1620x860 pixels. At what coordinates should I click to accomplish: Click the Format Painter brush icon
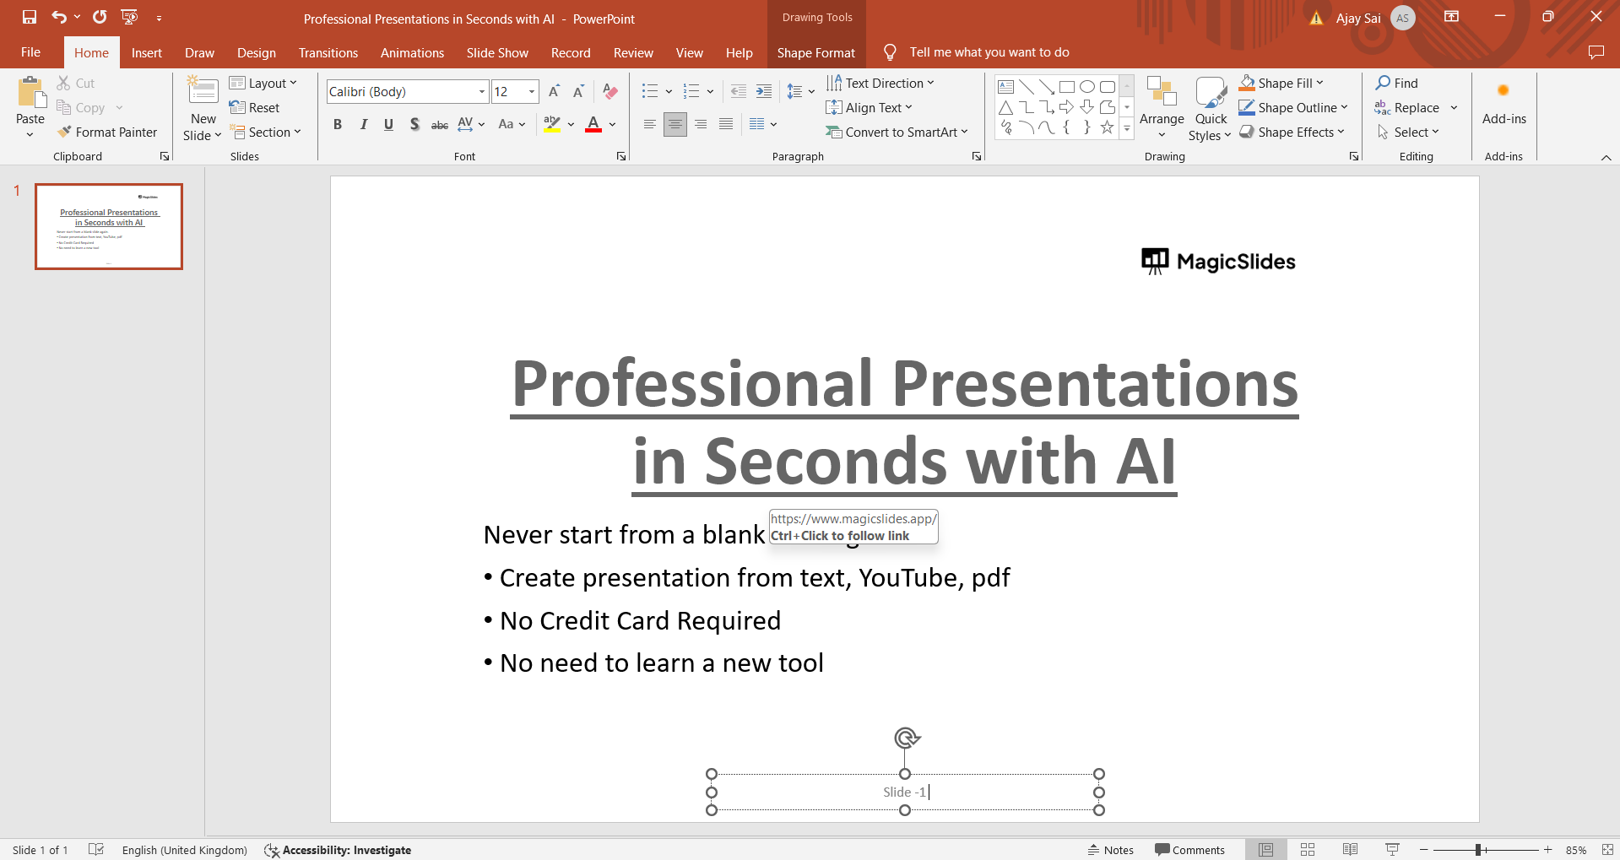coord(64,132)
